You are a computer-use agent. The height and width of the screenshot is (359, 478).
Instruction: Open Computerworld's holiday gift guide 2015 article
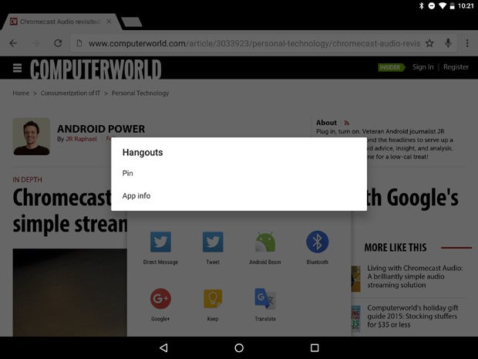[412, 316]
